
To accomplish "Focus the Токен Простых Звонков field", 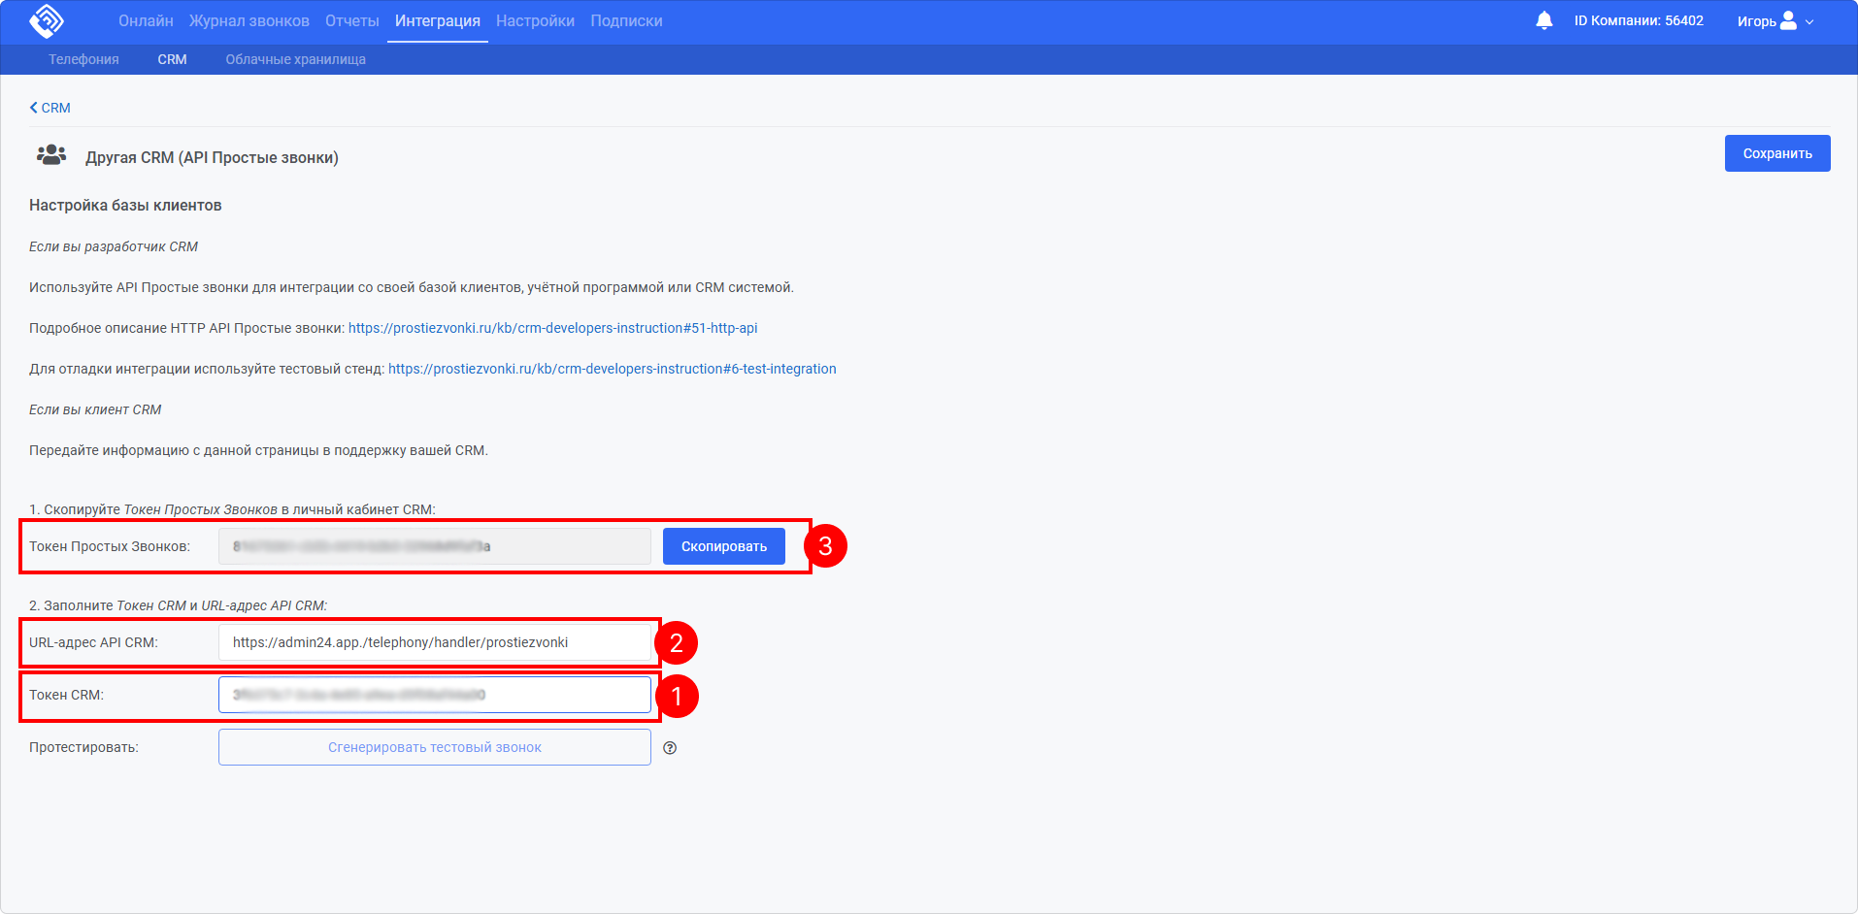I will 435,546.
